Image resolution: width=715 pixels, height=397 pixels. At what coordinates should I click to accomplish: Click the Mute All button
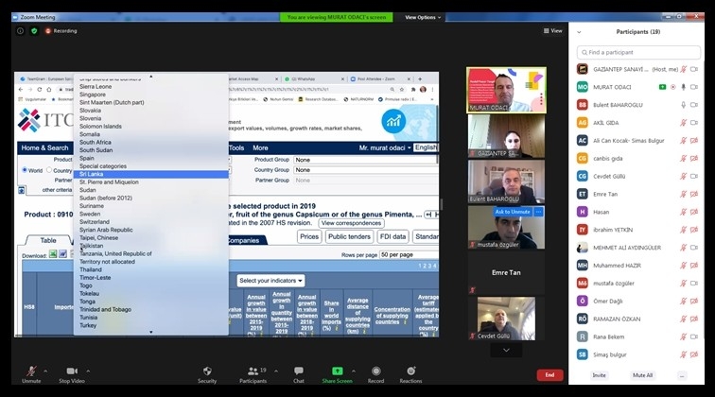tap(642, 375)
